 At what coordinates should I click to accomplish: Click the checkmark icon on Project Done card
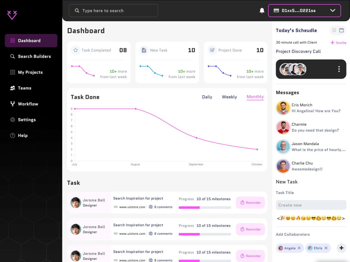pyautogui.click(x=212, y=50)
